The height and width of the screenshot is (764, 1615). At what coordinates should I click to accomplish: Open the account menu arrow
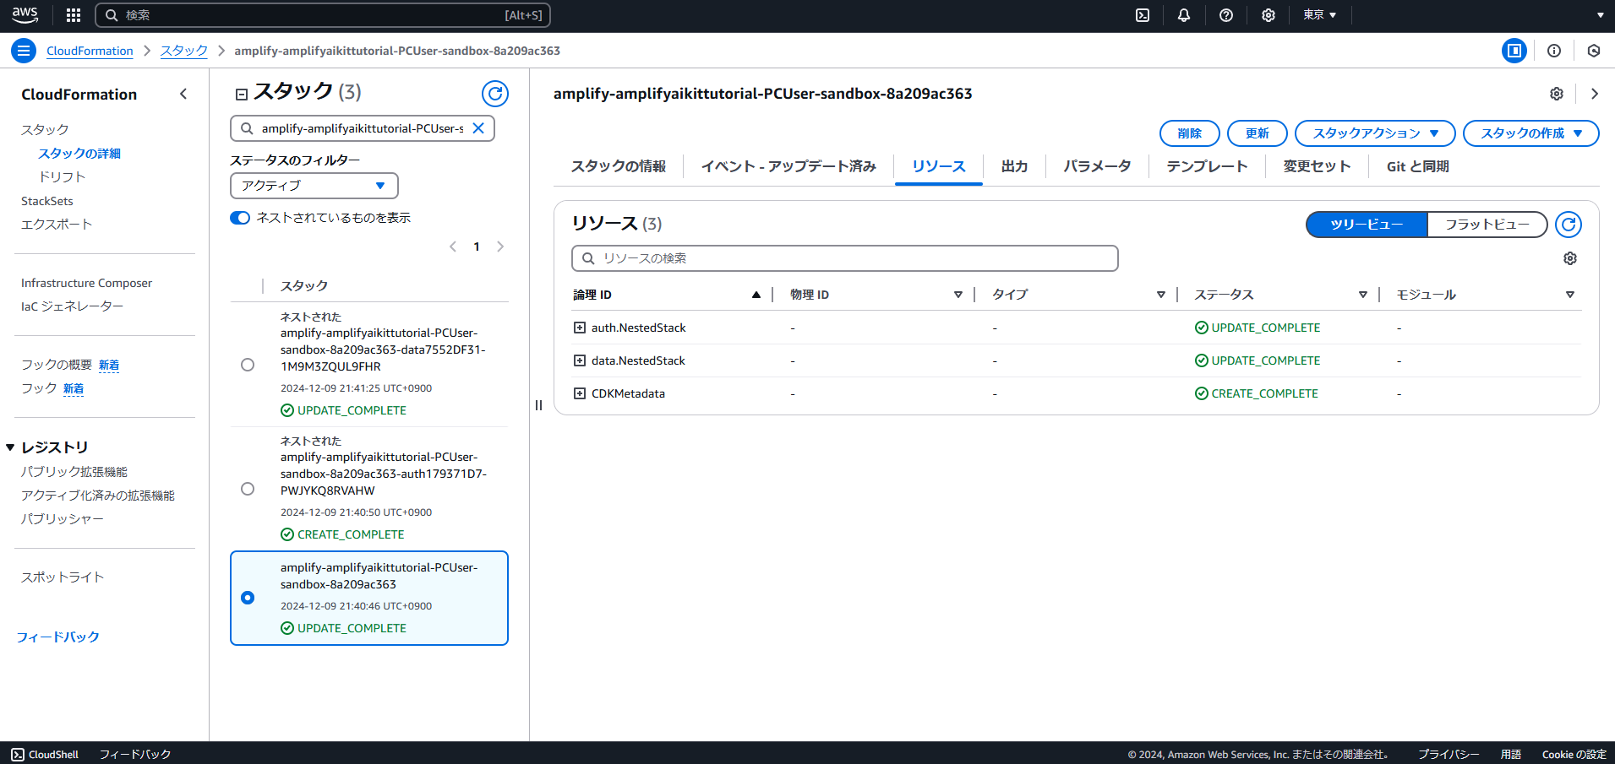[1600, 15]
